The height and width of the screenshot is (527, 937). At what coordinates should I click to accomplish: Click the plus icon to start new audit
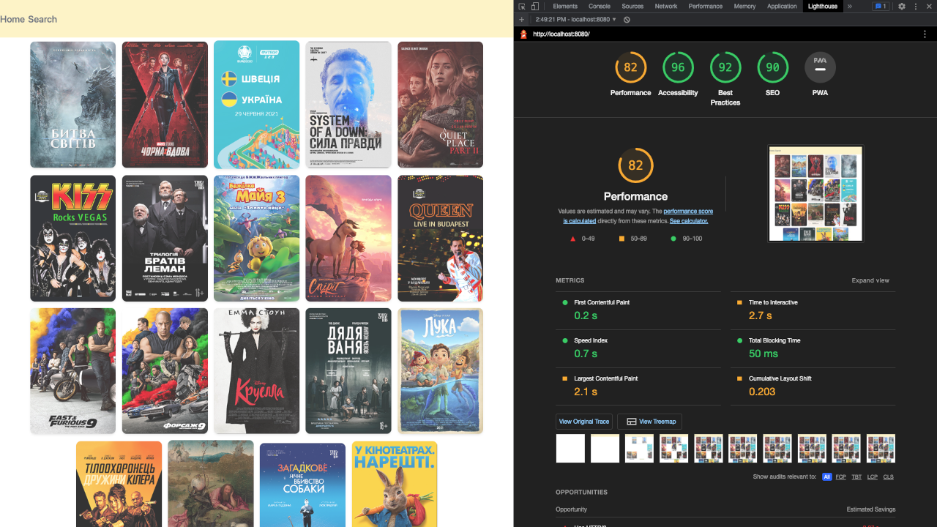[x=521, y=20]
